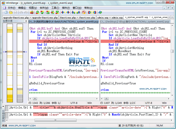
Task: Click the diff pane horizontal scrollbar thumb
Action: (x=55, y=120)
